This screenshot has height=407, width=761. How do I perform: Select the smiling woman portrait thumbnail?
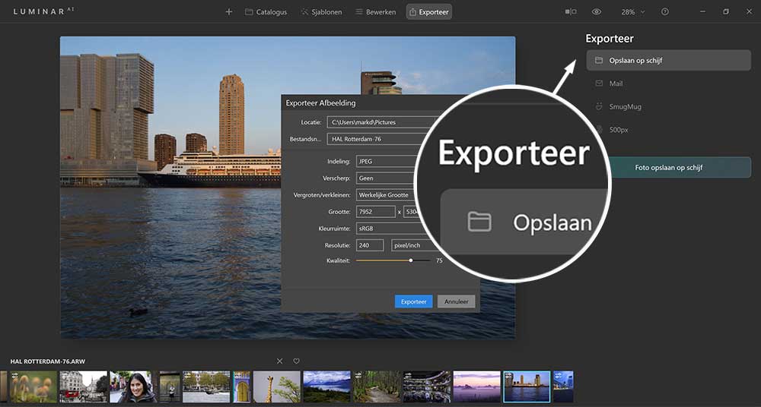click(x=133, y=386)
